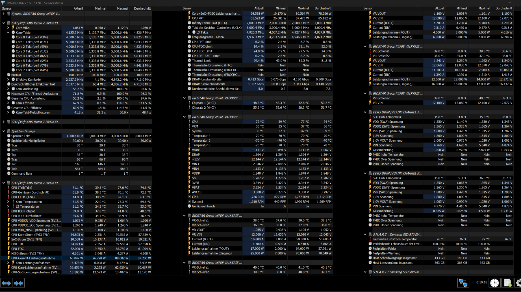This screenshot has height=292, width=521.
Task: Click the fan icon beside CPU 1,726 RPM row
Action: pos(189,197)
